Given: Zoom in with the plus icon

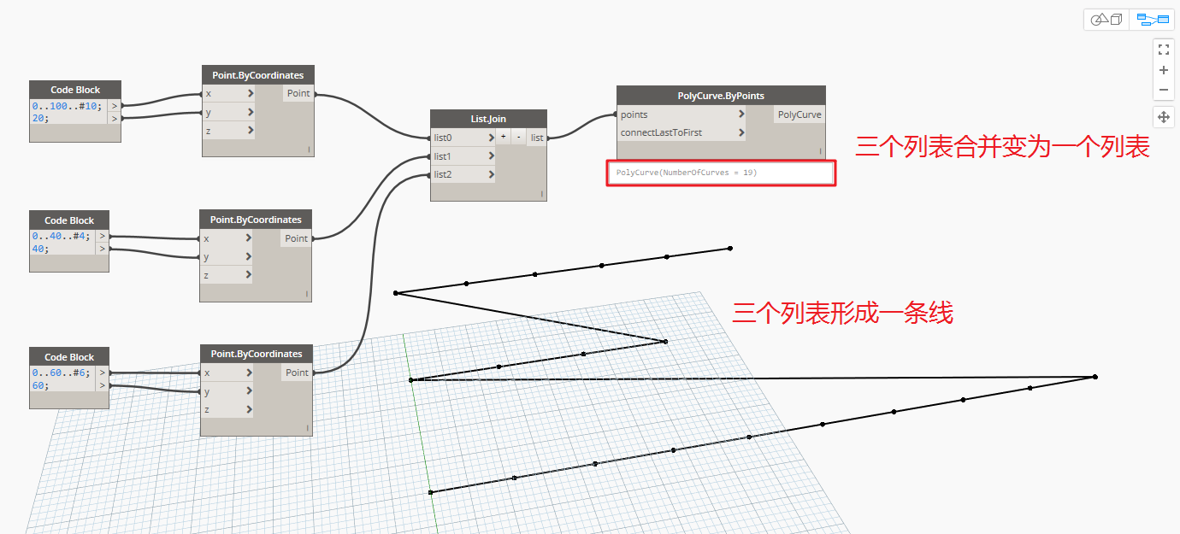Looking at the screenshot, I should click(1163, 70).
